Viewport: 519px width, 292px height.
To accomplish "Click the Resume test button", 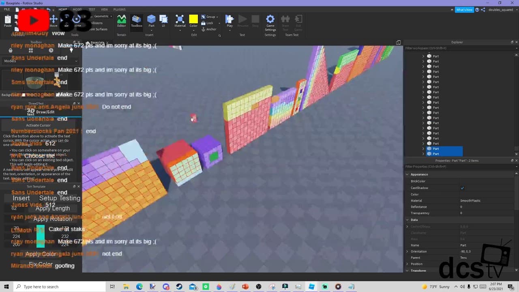I will tap(242, 21).
